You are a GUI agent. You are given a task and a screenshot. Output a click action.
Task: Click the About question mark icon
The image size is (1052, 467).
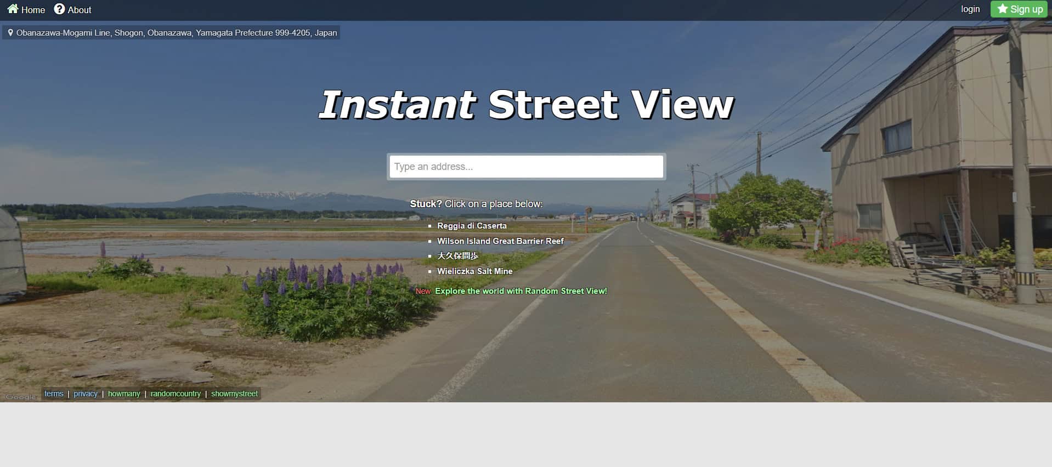point(59,9)
